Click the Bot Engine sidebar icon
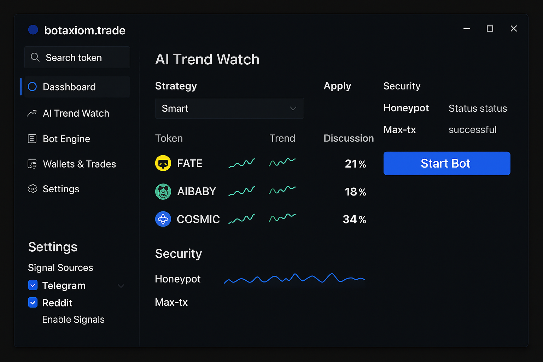Screen dimensions: 543x362 click(x=32, y=139)
